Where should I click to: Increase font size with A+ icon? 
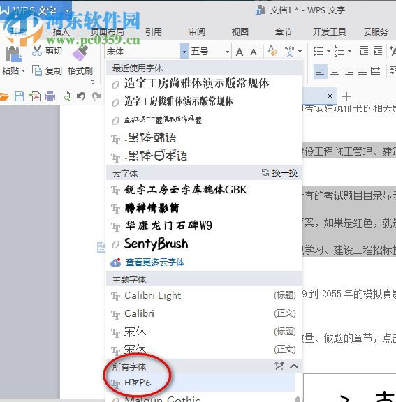240,51
